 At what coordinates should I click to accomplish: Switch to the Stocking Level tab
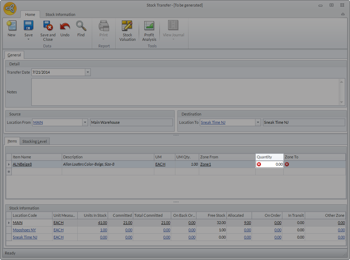coord(35,141)
